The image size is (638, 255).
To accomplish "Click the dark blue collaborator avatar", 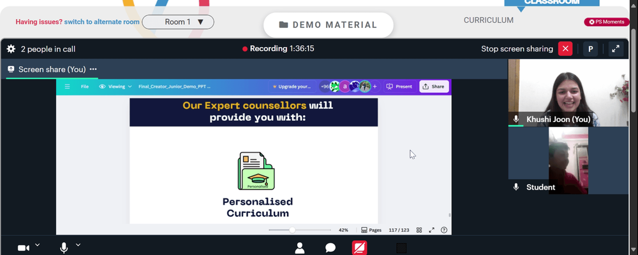I will point(355,86).
